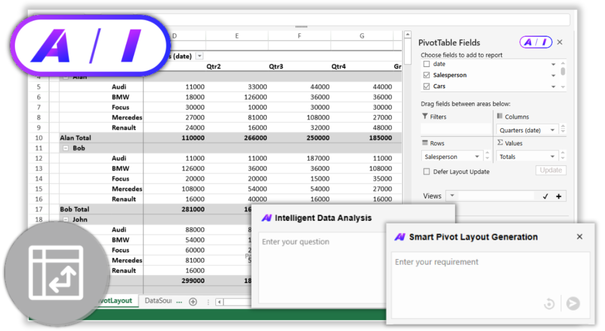Select the 266000 Alan Total value
The height and width of the screenshot is (331, 605).
pos(256,138)
